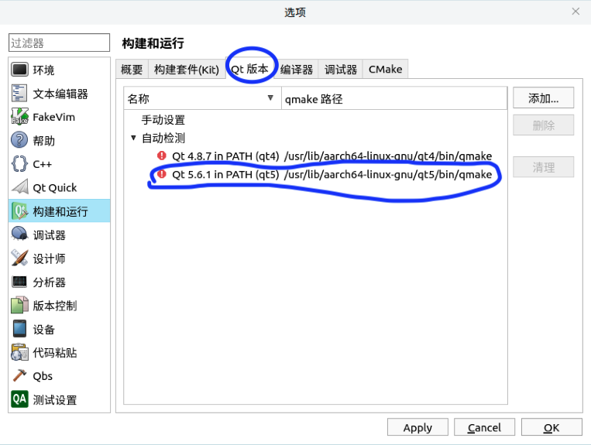
Task: Close the 选项 dialog
Action: [576, 12]
